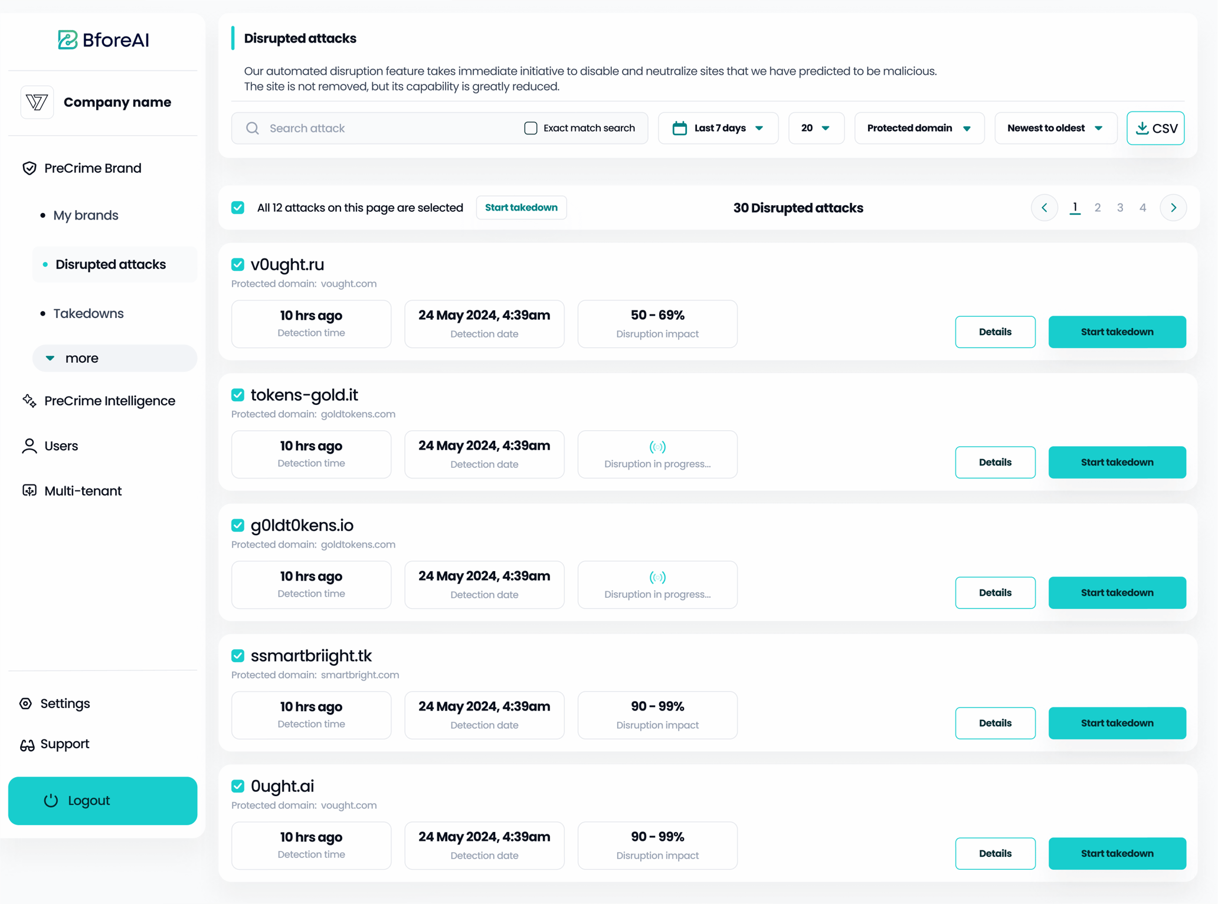Open Settings via the gear icon
This screenshot has width=1218, height=904.
pyautogui.click(x=25, y=703)
